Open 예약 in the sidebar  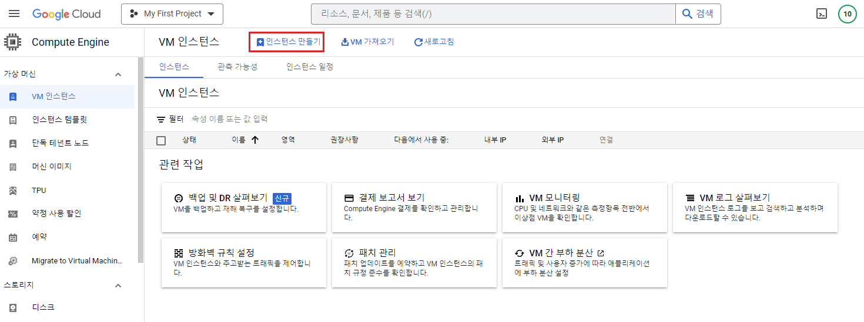[x=67, y=237]
